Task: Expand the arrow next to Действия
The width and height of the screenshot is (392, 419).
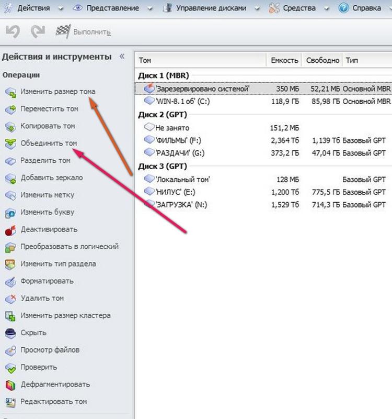Action: (x=61, y=8)
